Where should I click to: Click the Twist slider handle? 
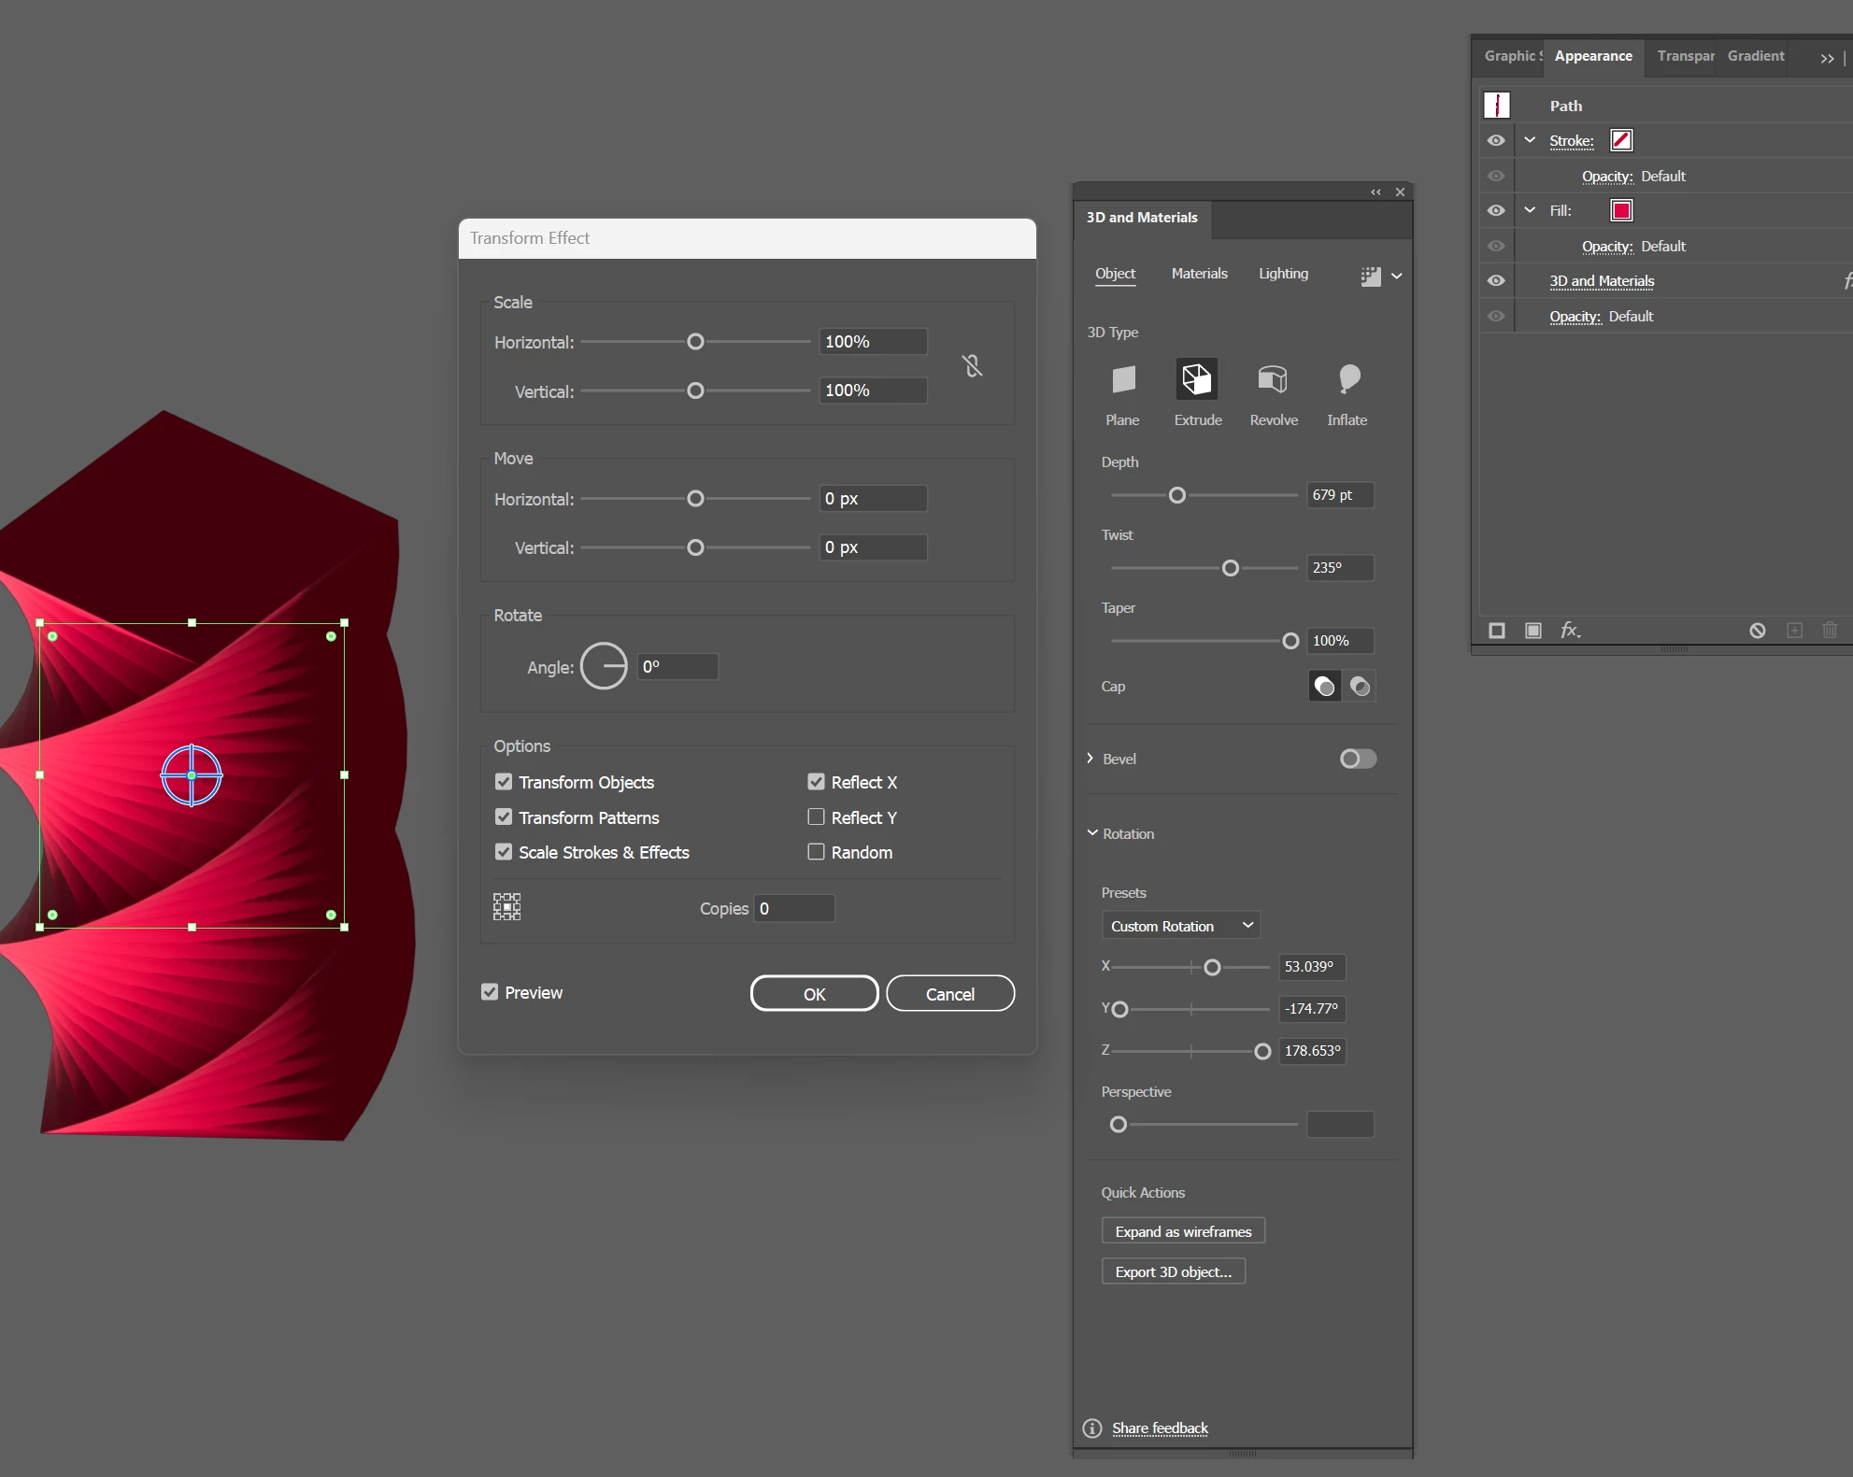[1231, 568]
